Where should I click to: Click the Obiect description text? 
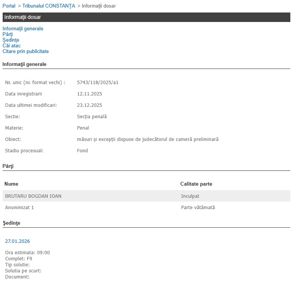[x=148, y=139]
